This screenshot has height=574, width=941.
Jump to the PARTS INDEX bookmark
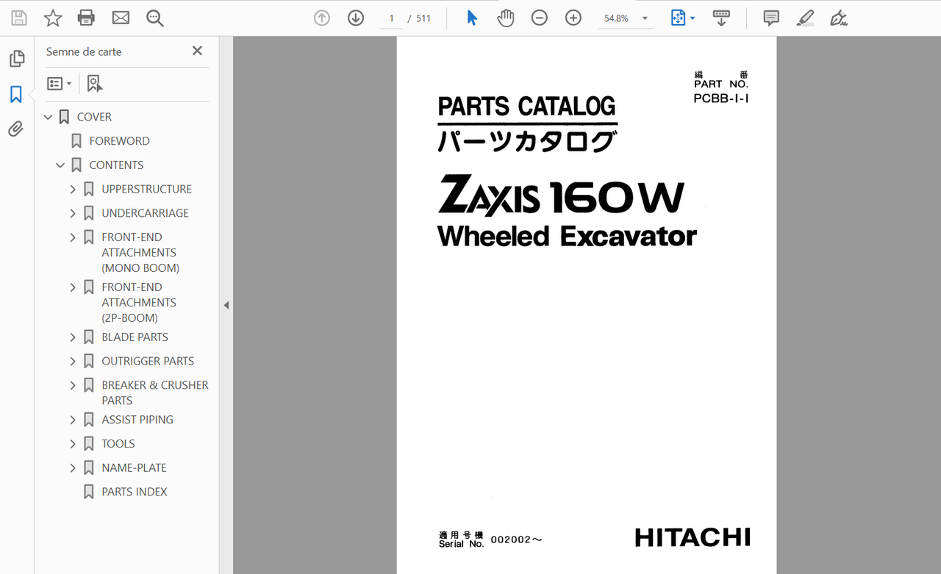pyautogui.click(x=135, y=492)
